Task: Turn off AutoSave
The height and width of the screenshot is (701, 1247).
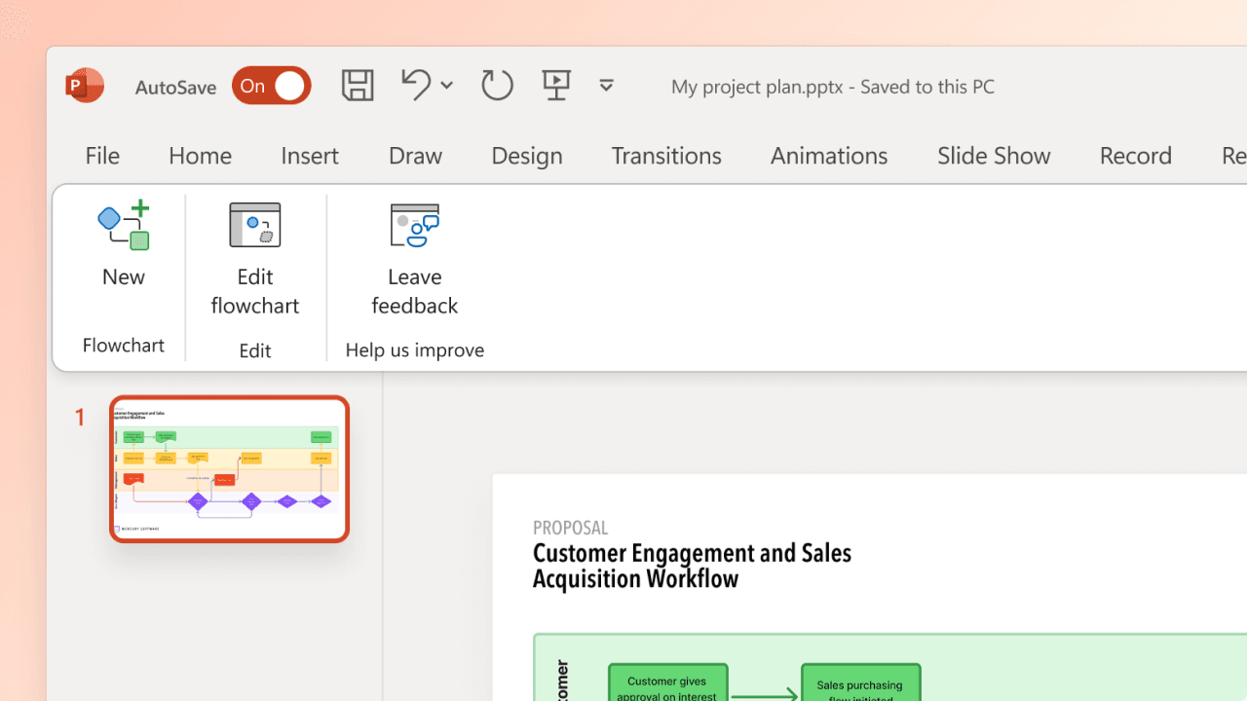Action: coord(271,86)
